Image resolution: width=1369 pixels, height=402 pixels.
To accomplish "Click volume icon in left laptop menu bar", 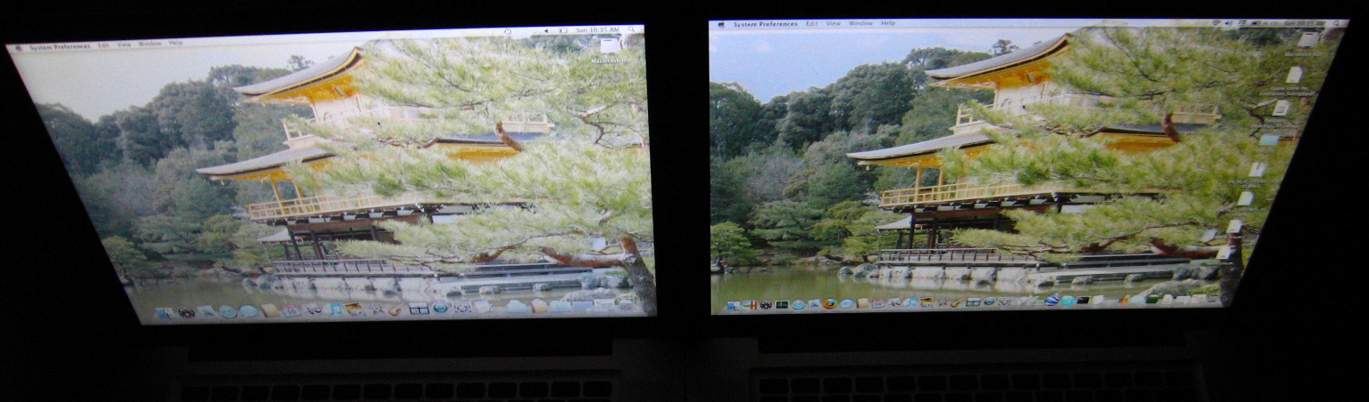I will click(546, 31).
